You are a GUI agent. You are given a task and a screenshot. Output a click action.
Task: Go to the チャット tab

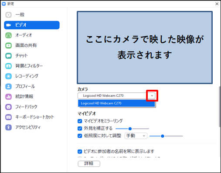coord(32,56)
